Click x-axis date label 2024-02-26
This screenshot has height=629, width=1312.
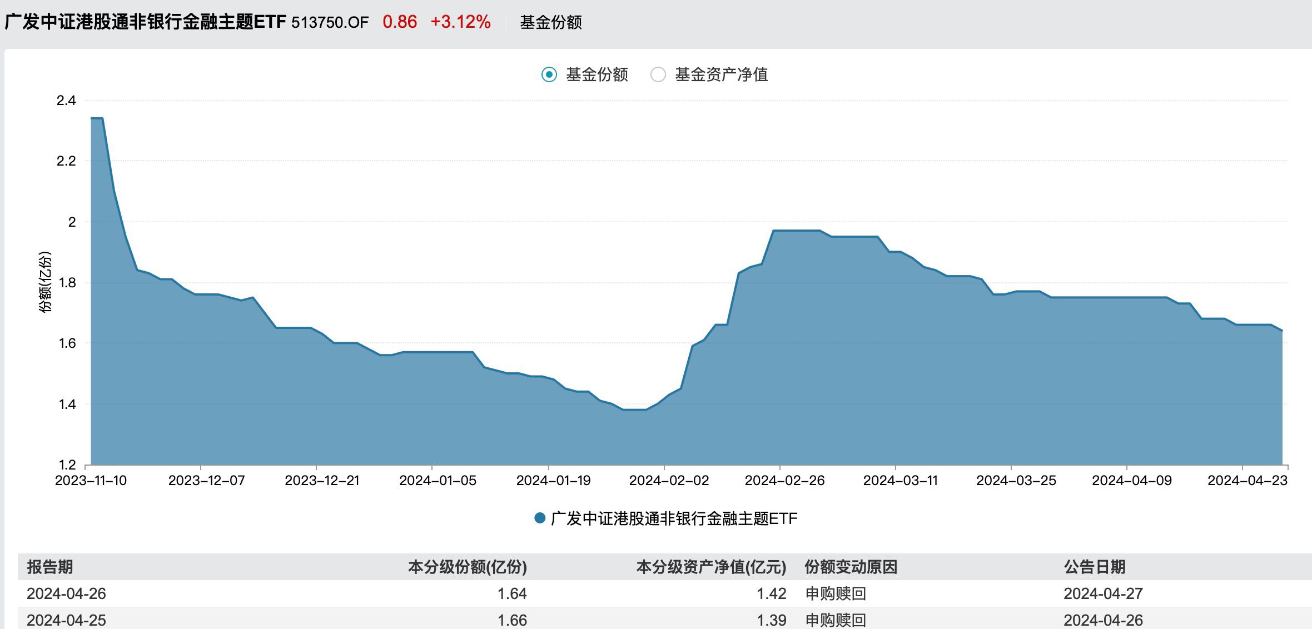[x=785, y=481]
